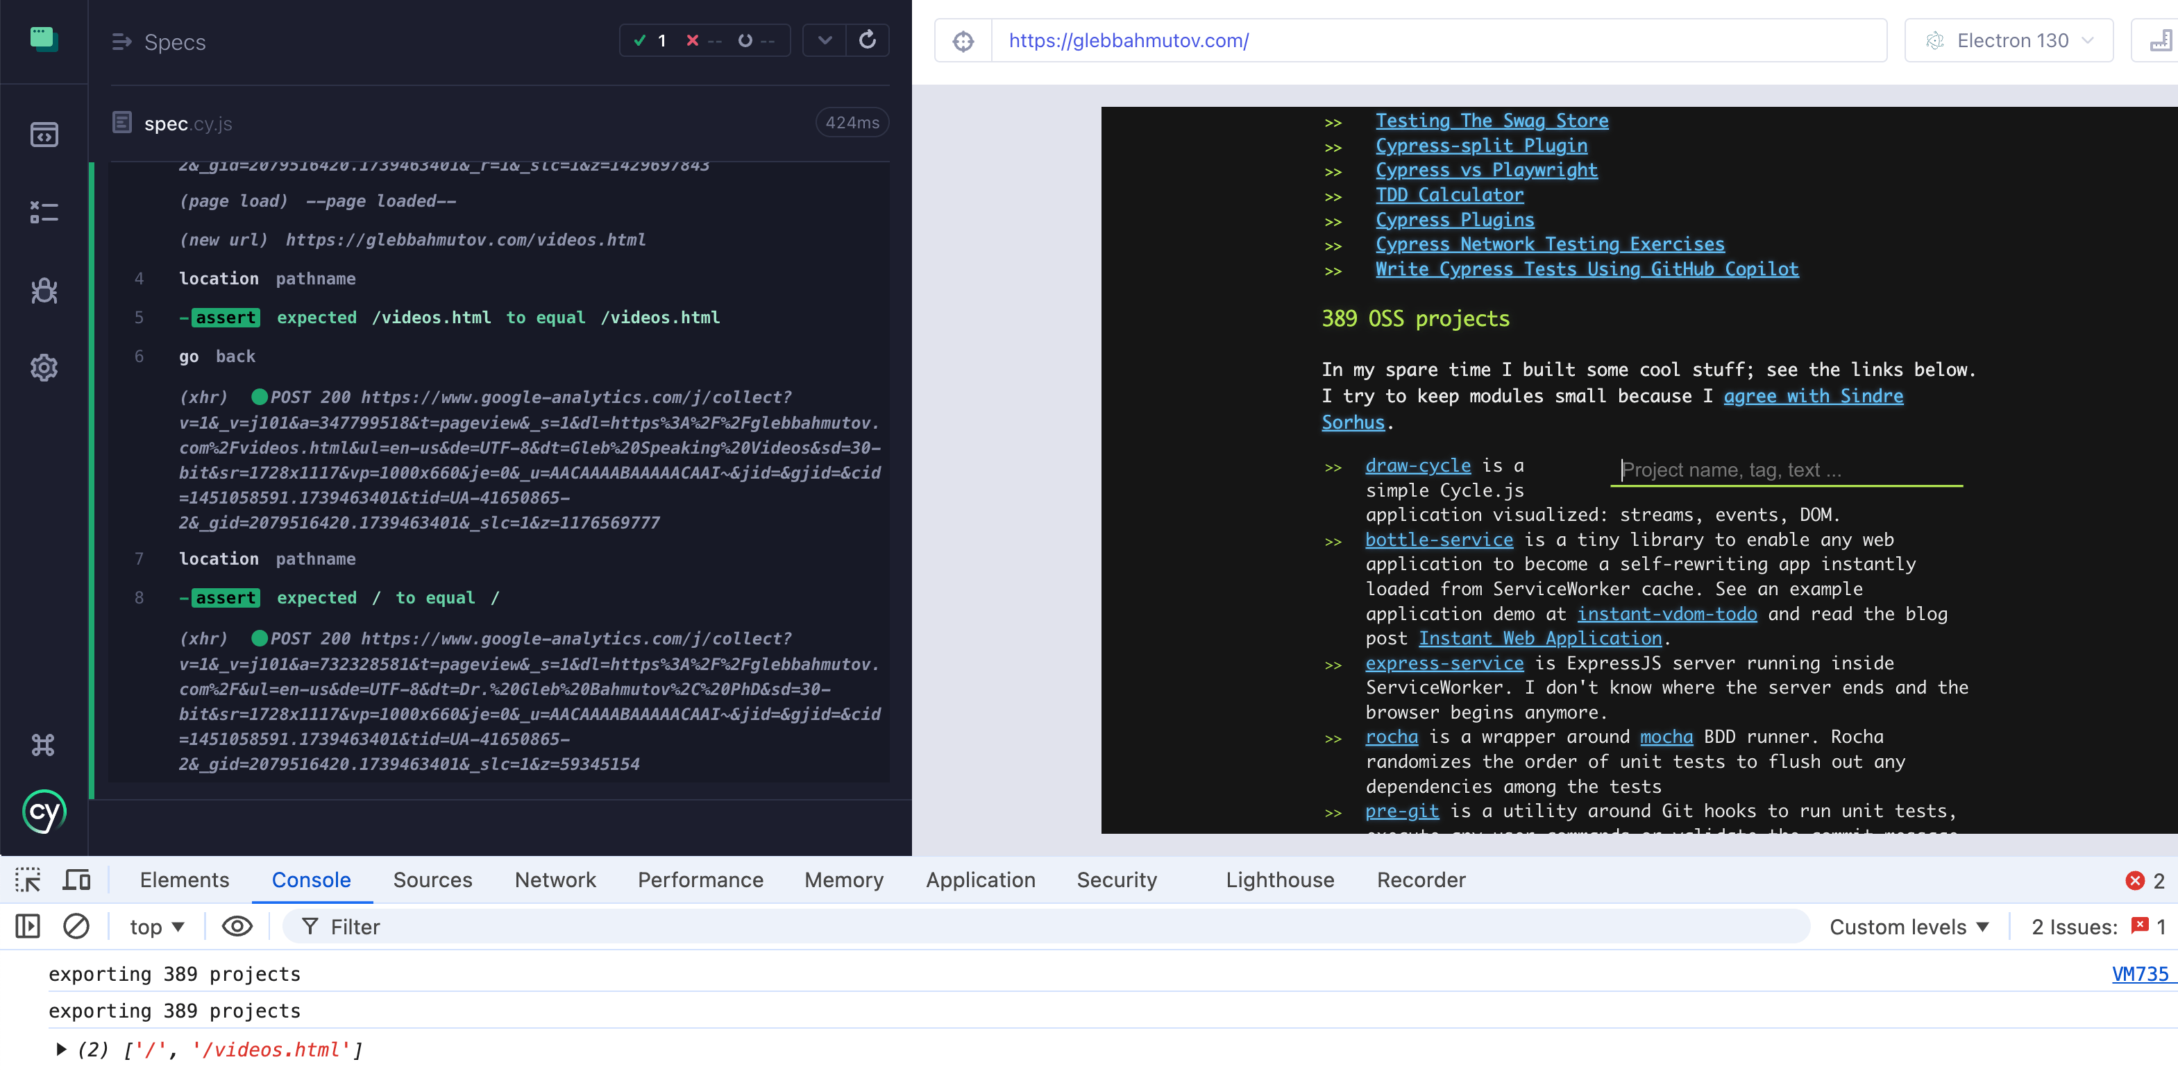Switch to the Performance tab

(x=700, y=880)
